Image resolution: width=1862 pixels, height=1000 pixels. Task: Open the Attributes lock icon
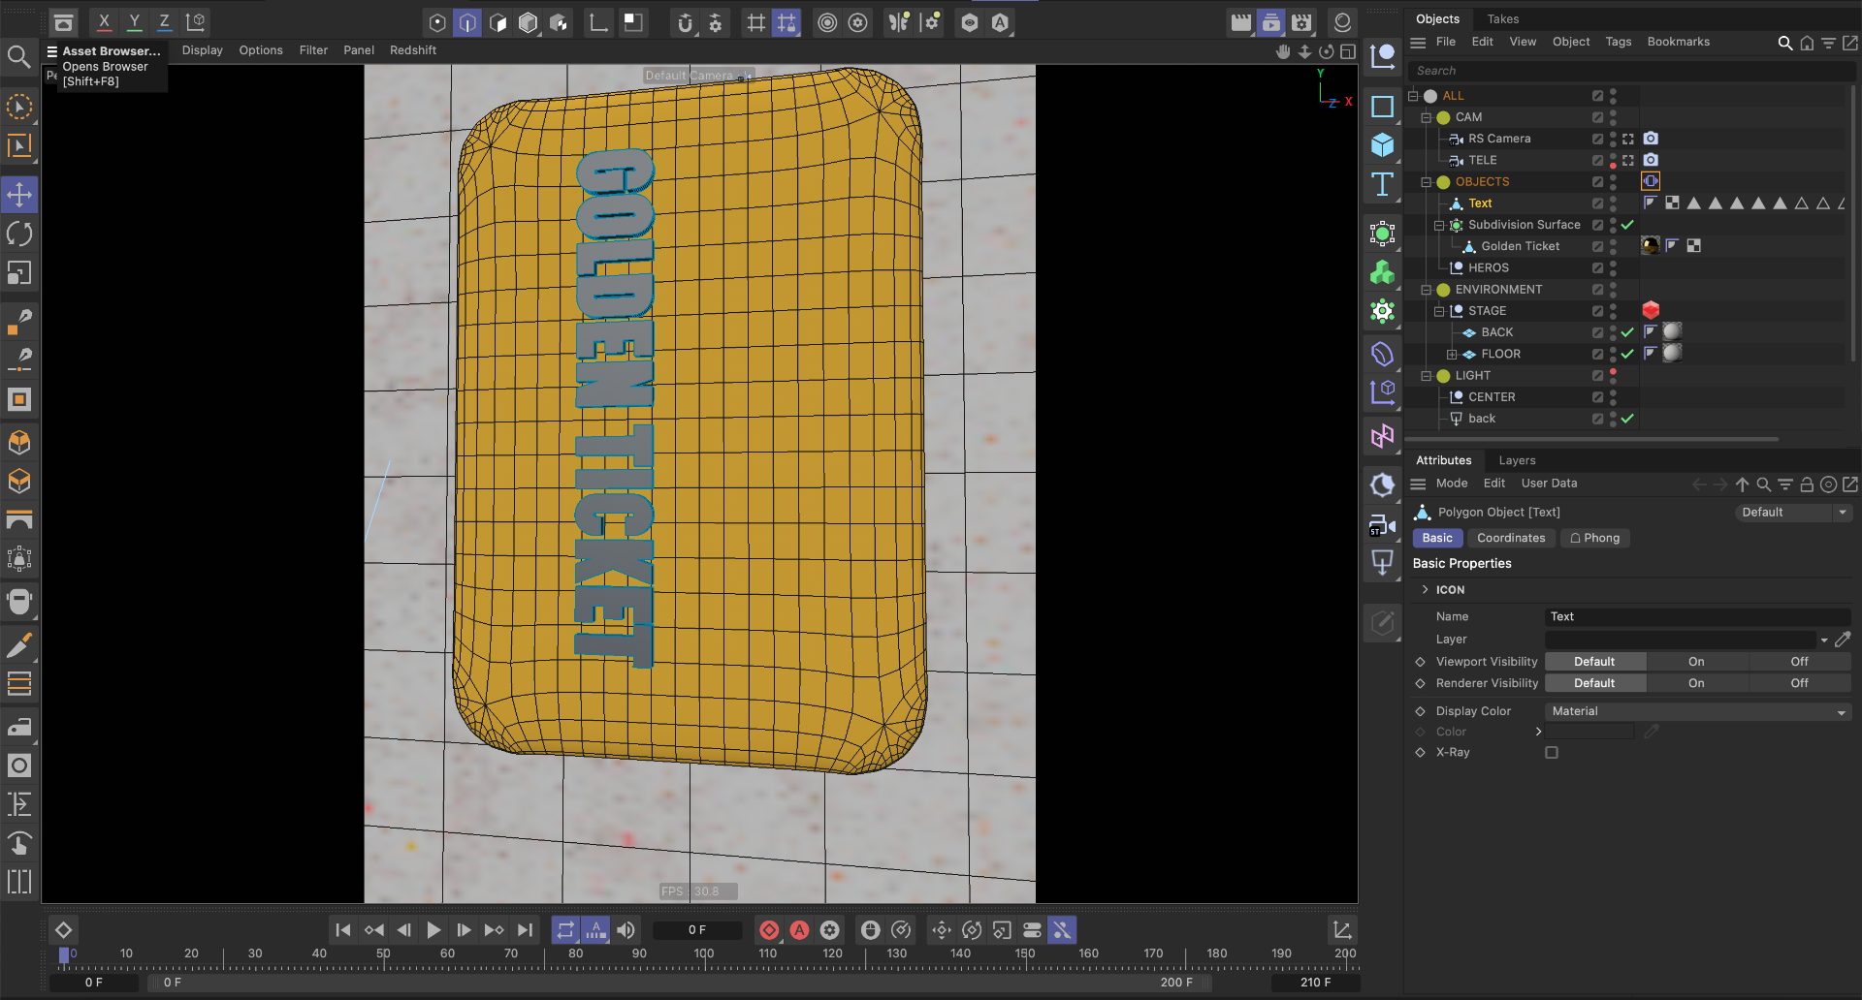pyautogui.click(x=1807, y=484)
